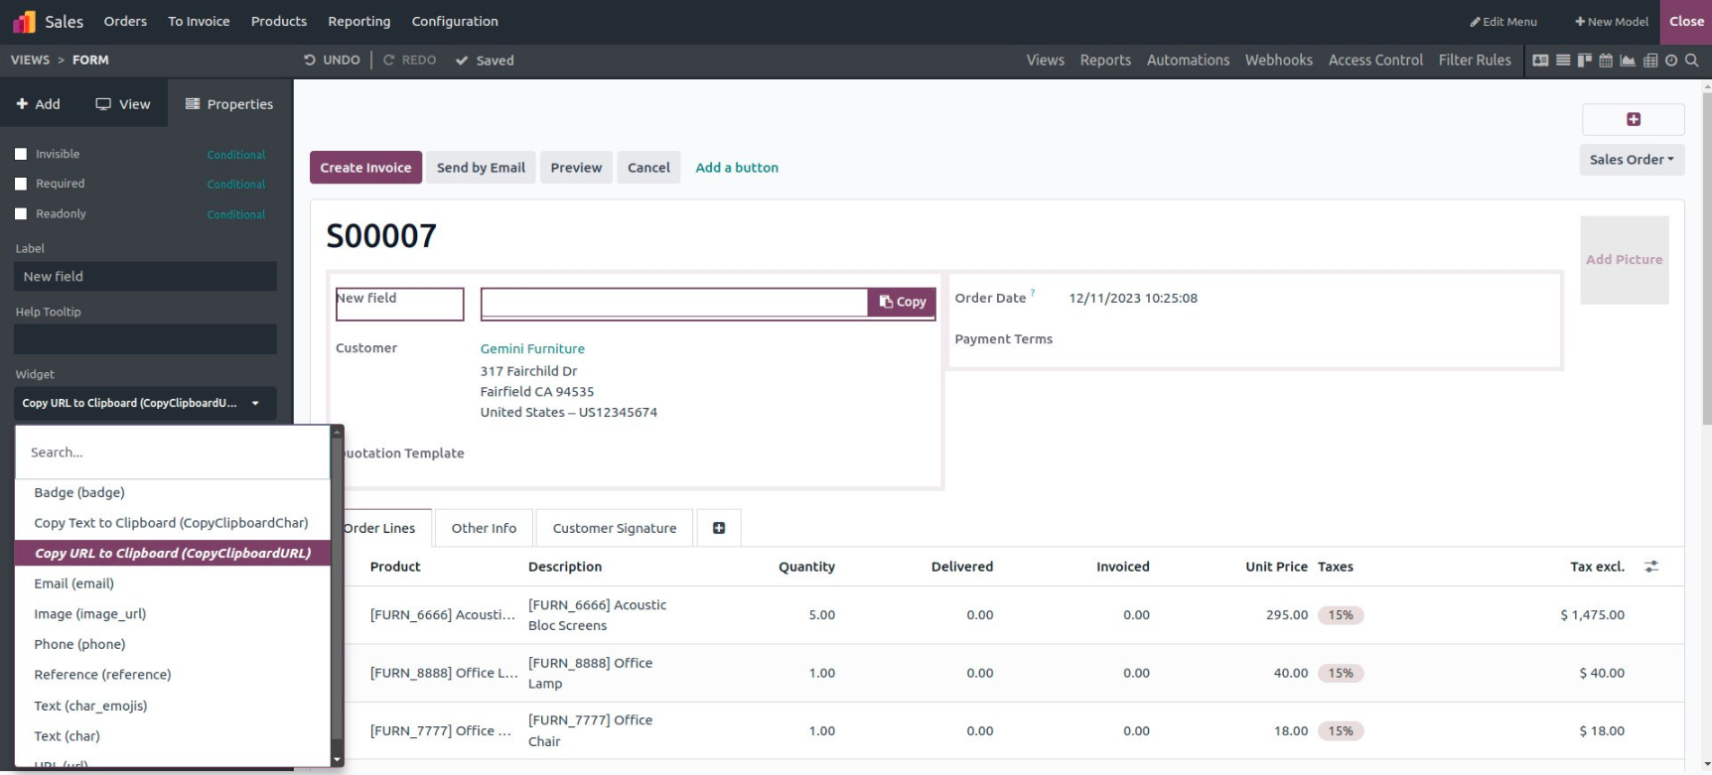Open the Sales Order dropdown
Screen dimensions: 1712x775
[x=1631, y=160]
